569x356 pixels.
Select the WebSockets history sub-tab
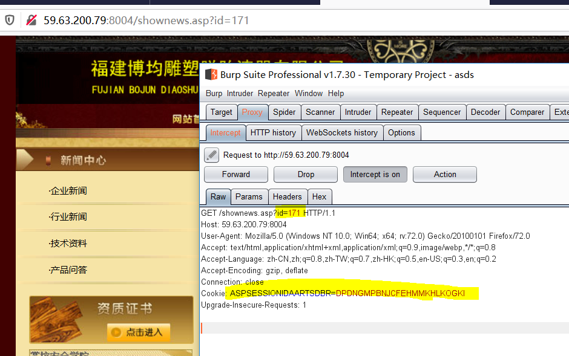pos(342,133)
